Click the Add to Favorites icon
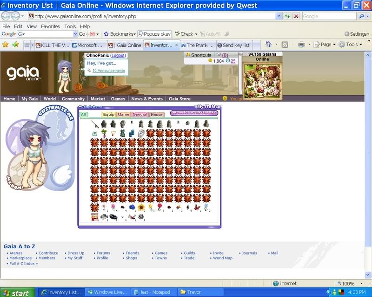The height and width of the screenshot is (297, 372). pos(16,44)
